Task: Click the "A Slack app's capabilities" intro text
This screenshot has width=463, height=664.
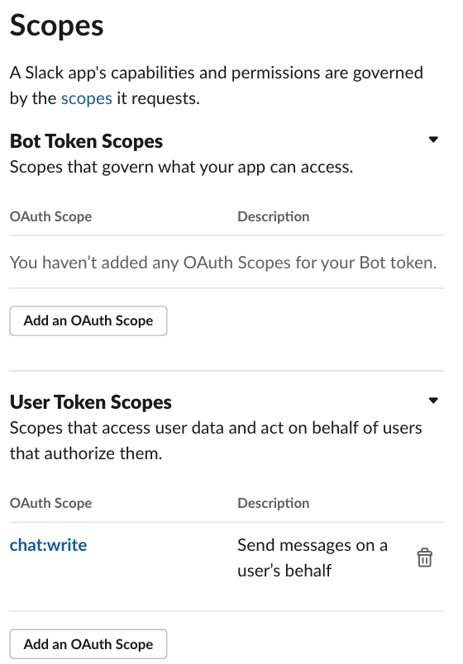Action: click(217, 86)
